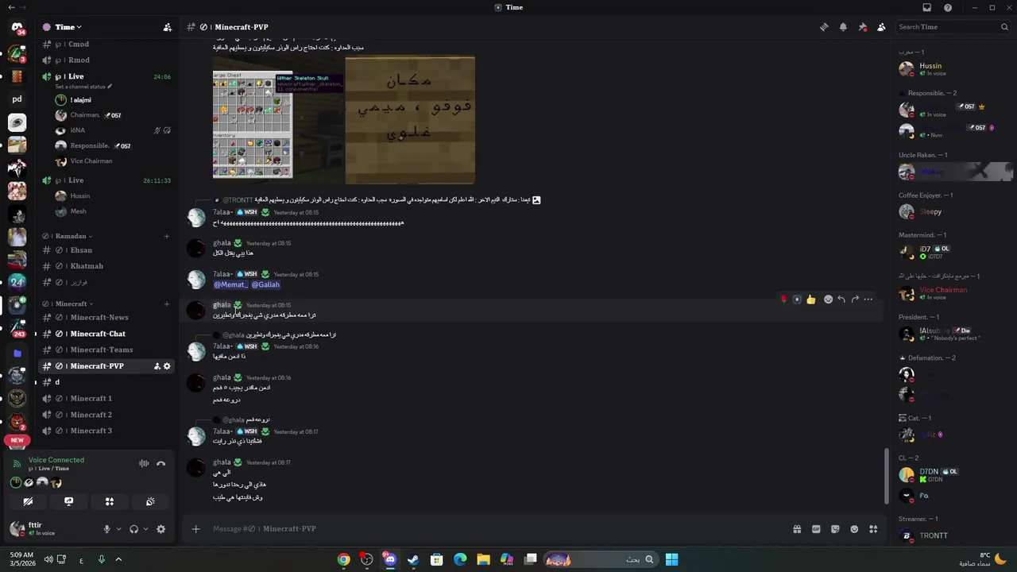1017x572 pixels.
Task: Edit Minecraft-PVP channel settings gear
Action: point(167,366)
